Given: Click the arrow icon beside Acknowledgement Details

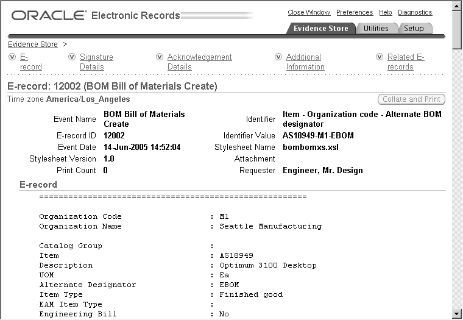Looking at the screenshot, I should pos(160,57).
